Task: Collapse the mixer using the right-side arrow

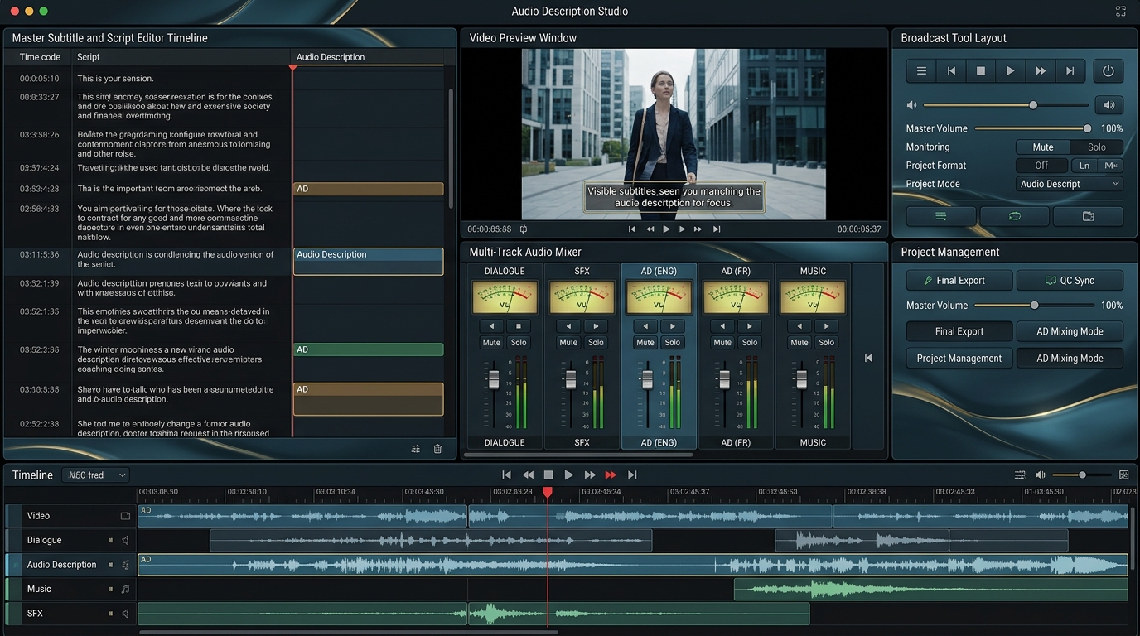Action: 868,358
